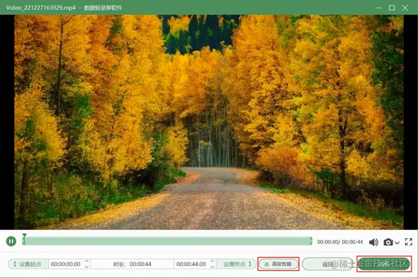418x278 pixels.
Task: Increase the end time with the up arrow
Action: 212,262
